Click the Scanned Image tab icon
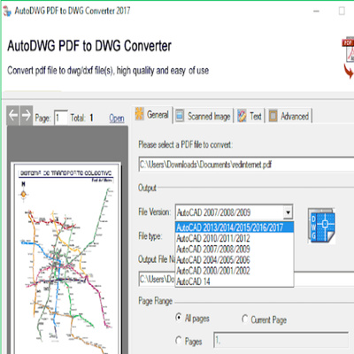 180,116
